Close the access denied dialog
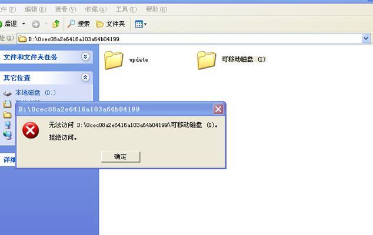373x235 pixels. coord(218,109)
